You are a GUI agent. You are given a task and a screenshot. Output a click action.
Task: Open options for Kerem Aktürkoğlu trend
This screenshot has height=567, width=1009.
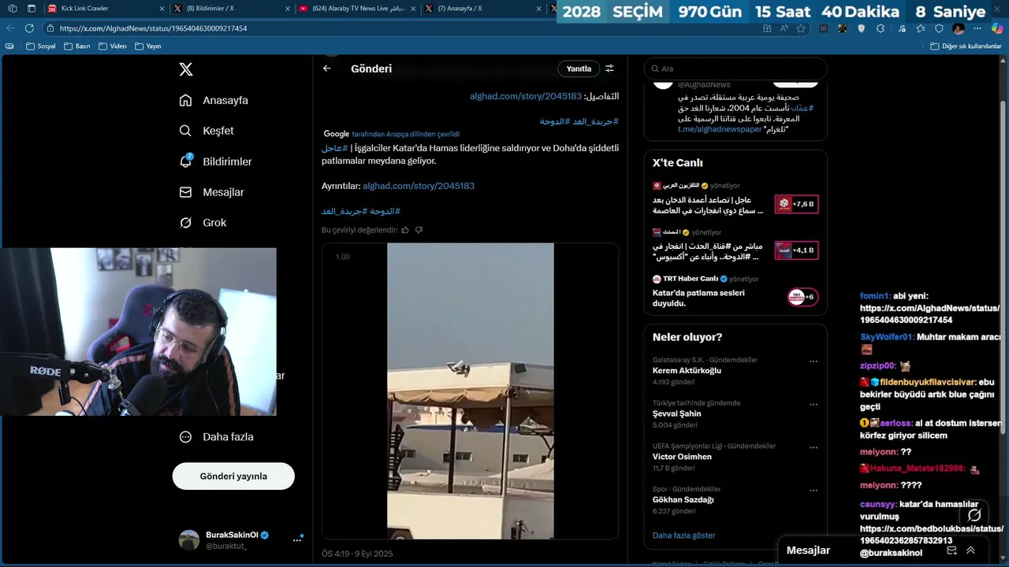coord(814,361)
